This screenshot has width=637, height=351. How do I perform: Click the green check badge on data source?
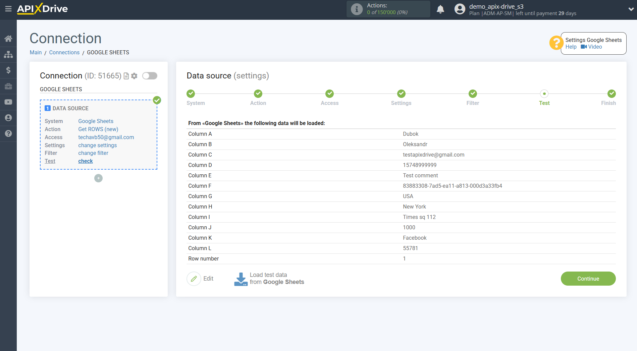(x=157, y=100)
